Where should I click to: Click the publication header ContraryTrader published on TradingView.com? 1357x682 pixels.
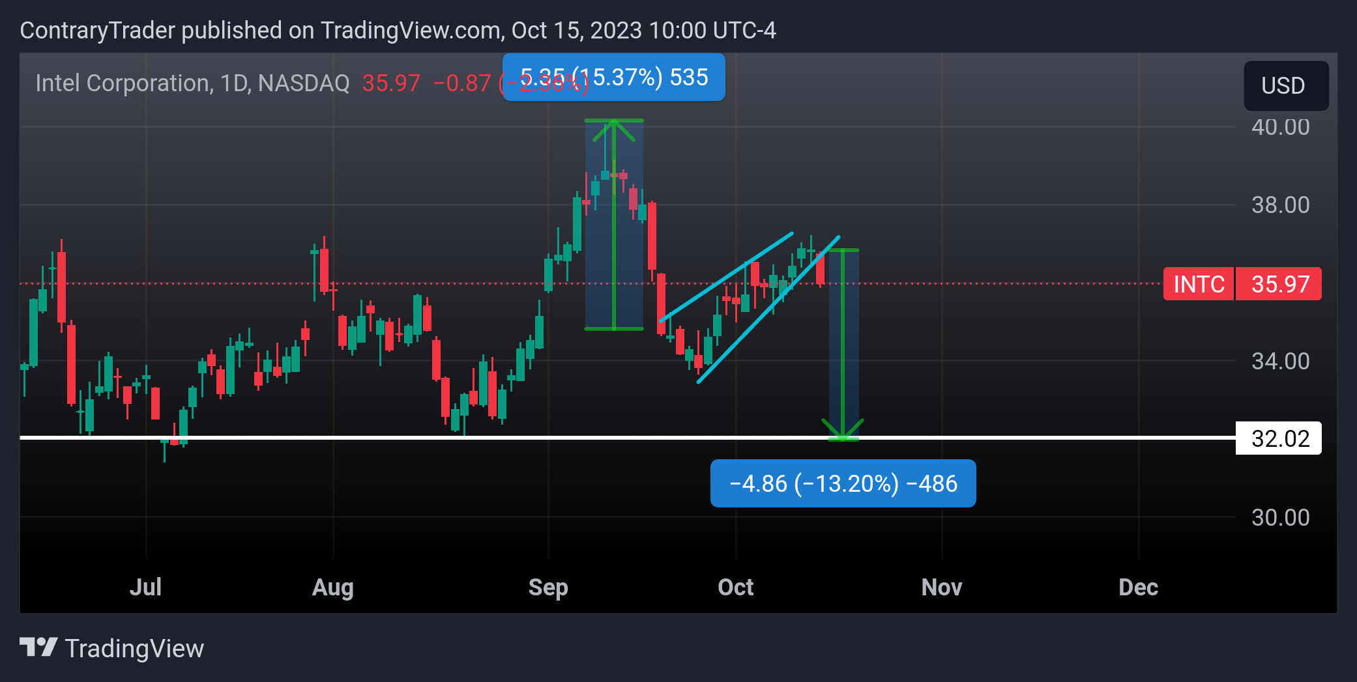[x=398, y=31]
